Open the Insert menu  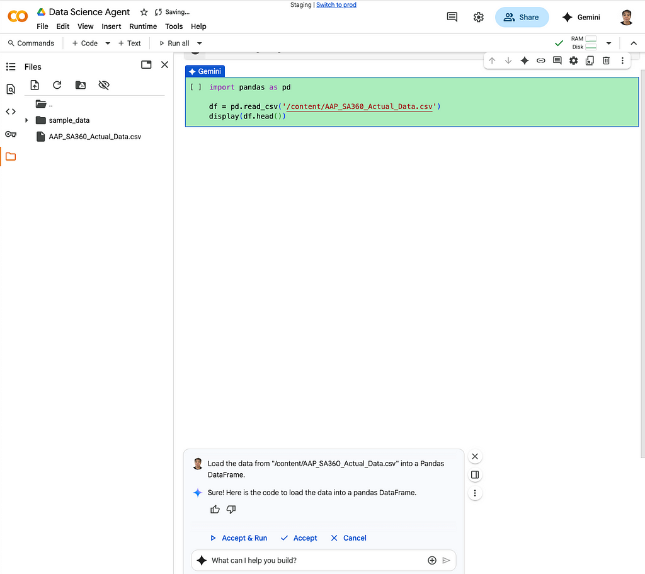tap(111, 26)
